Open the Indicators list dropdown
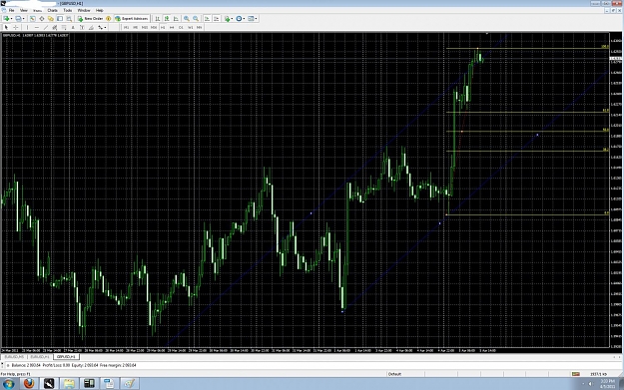624x390 pixels. (x=228, y=19)
